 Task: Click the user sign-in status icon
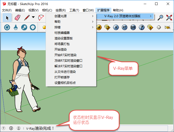(x=19, y=128)
